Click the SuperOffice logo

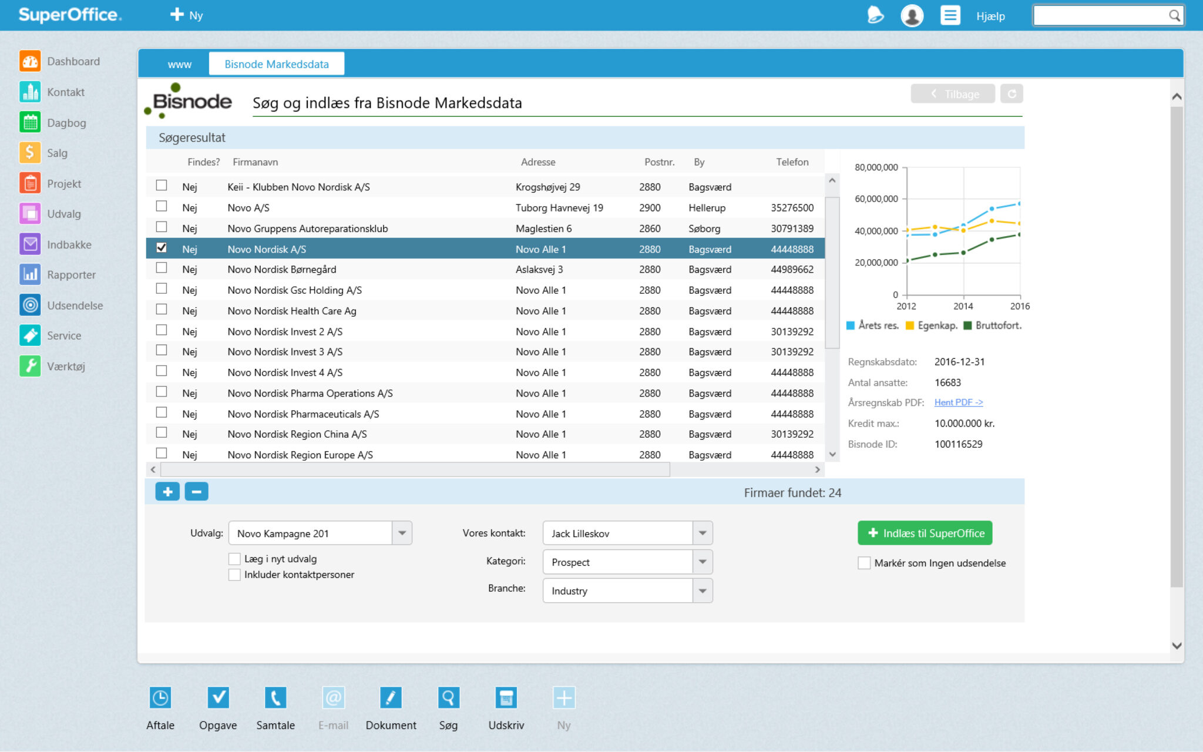tap(70, 15)
